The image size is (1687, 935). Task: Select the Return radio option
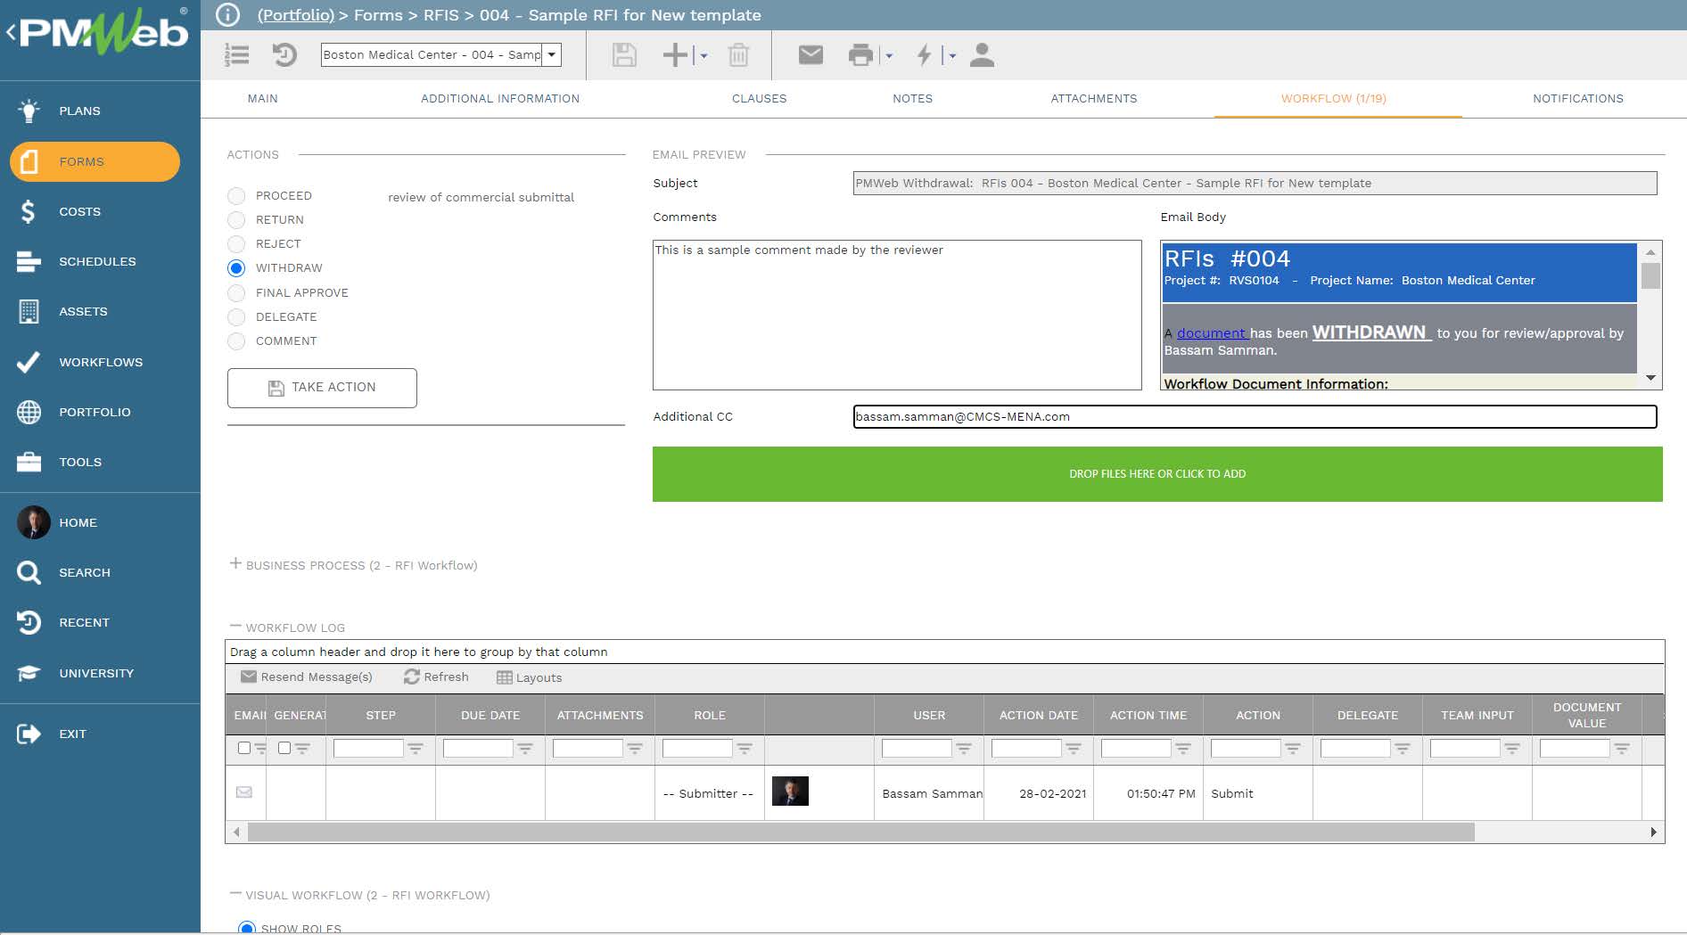tap(236, 220)
